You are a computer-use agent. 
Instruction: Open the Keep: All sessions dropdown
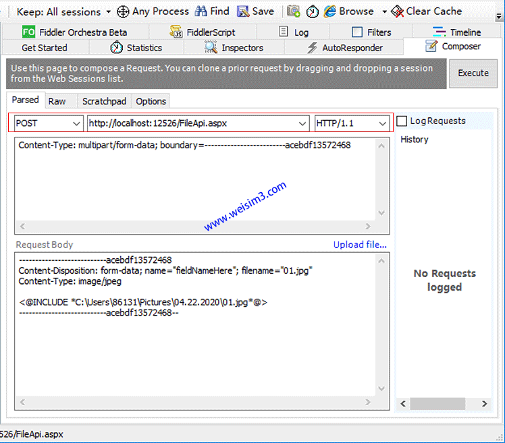[x=63, y=12]
